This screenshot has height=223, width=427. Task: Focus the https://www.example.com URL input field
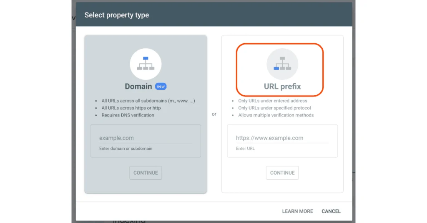282,138
